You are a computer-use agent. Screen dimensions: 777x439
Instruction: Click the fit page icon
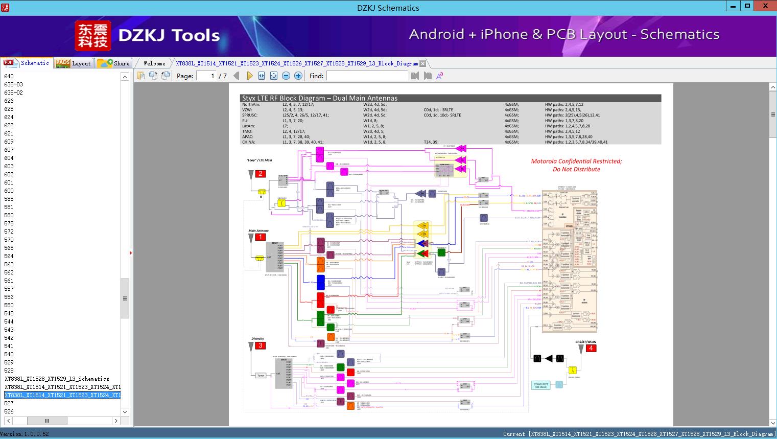[274, 76]
